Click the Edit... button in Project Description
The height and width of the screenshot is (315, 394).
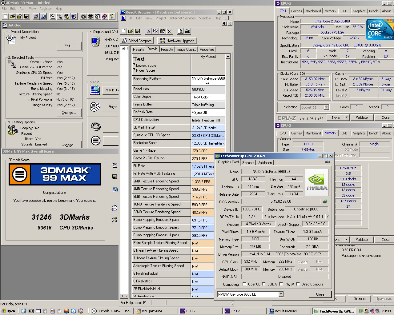69,46
